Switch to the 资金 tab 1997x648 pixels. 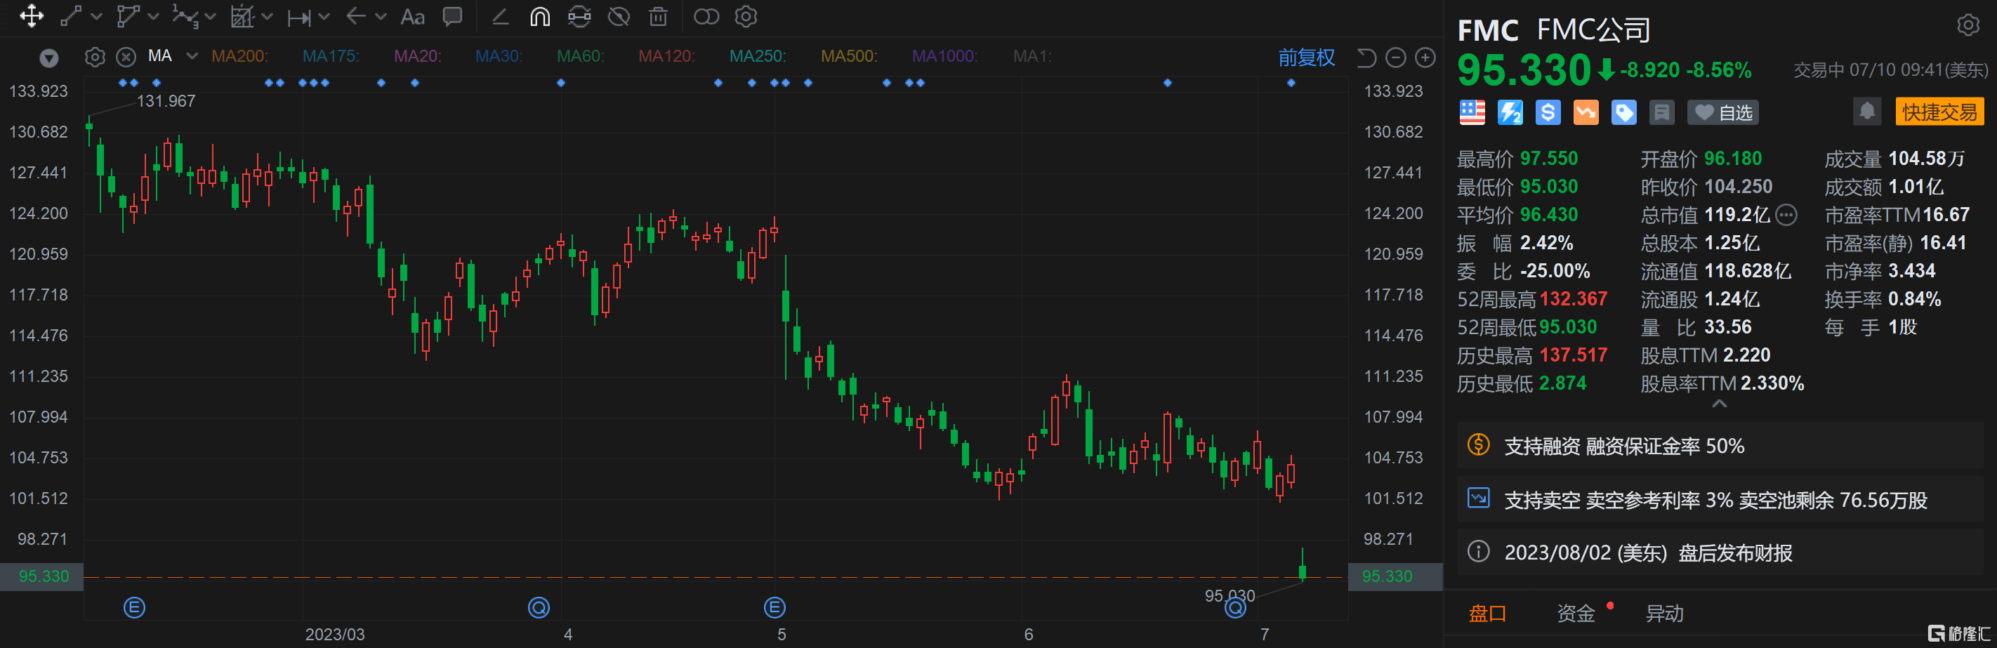1577,612
